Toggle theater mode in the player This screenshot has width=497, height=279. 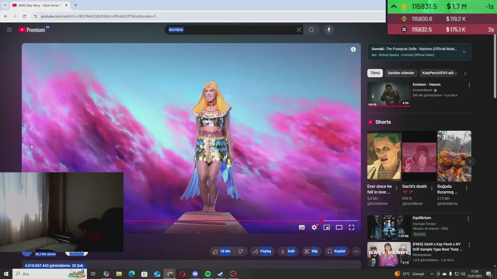339,227
